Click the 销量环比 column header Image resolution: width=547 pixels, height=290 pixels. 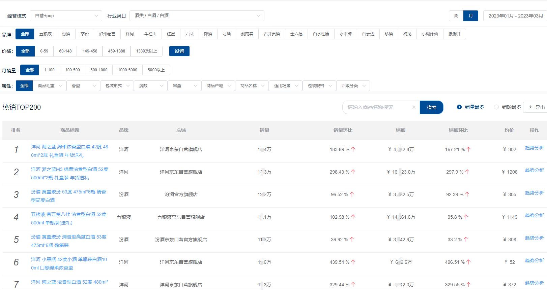click(x=343, y=130)
